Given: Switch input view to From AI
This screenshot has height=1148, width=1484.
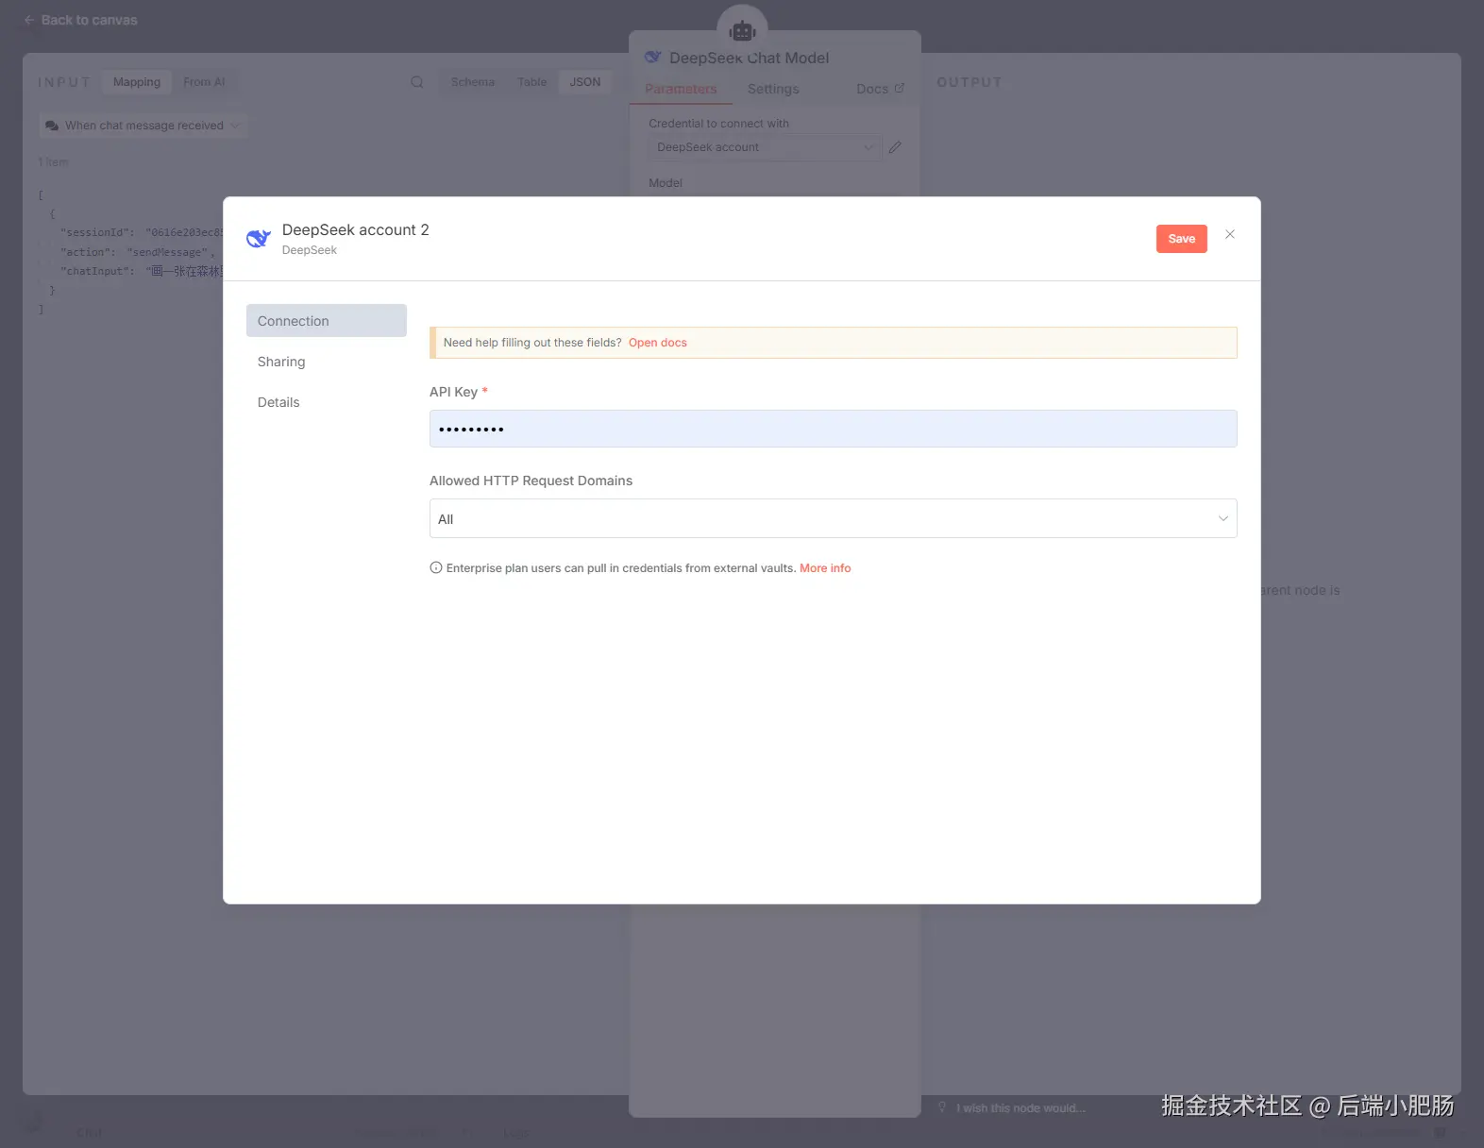Looking at the screenshot, I should tap(204, 82).
